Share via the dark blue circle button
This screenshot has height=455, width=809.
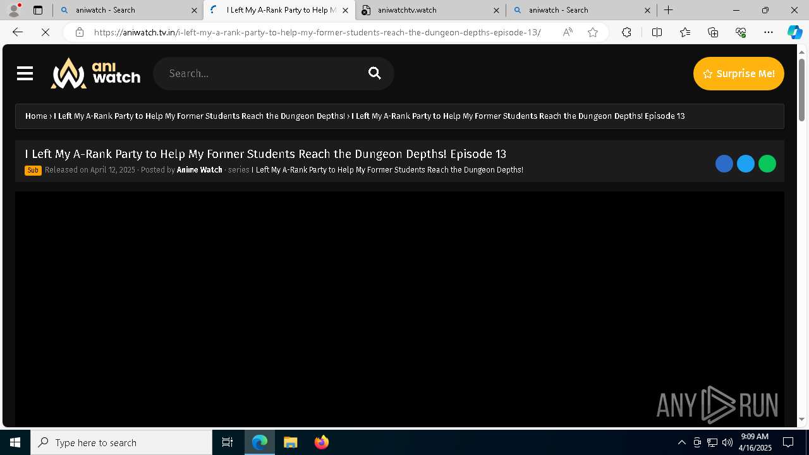pyautogui.click(x=724, y=164)
